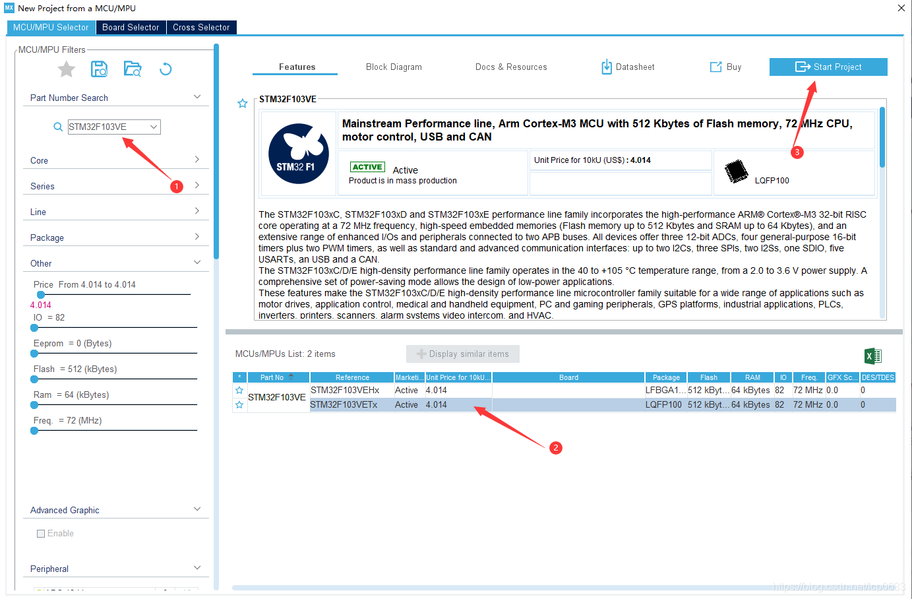Adjust the Eeprom slider handle
The image size is (912, 599).
pos(34,354)
